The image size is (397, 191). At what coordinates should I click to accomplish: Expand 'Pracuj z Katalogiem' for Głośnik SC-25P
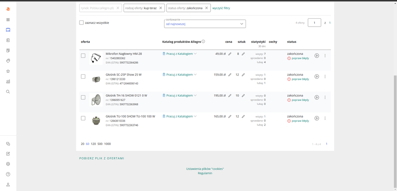click(x=180, y=75)
